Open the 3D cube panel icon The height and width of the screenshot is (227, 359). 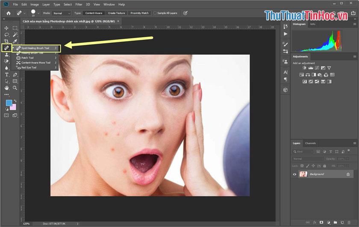coord(285,90)
